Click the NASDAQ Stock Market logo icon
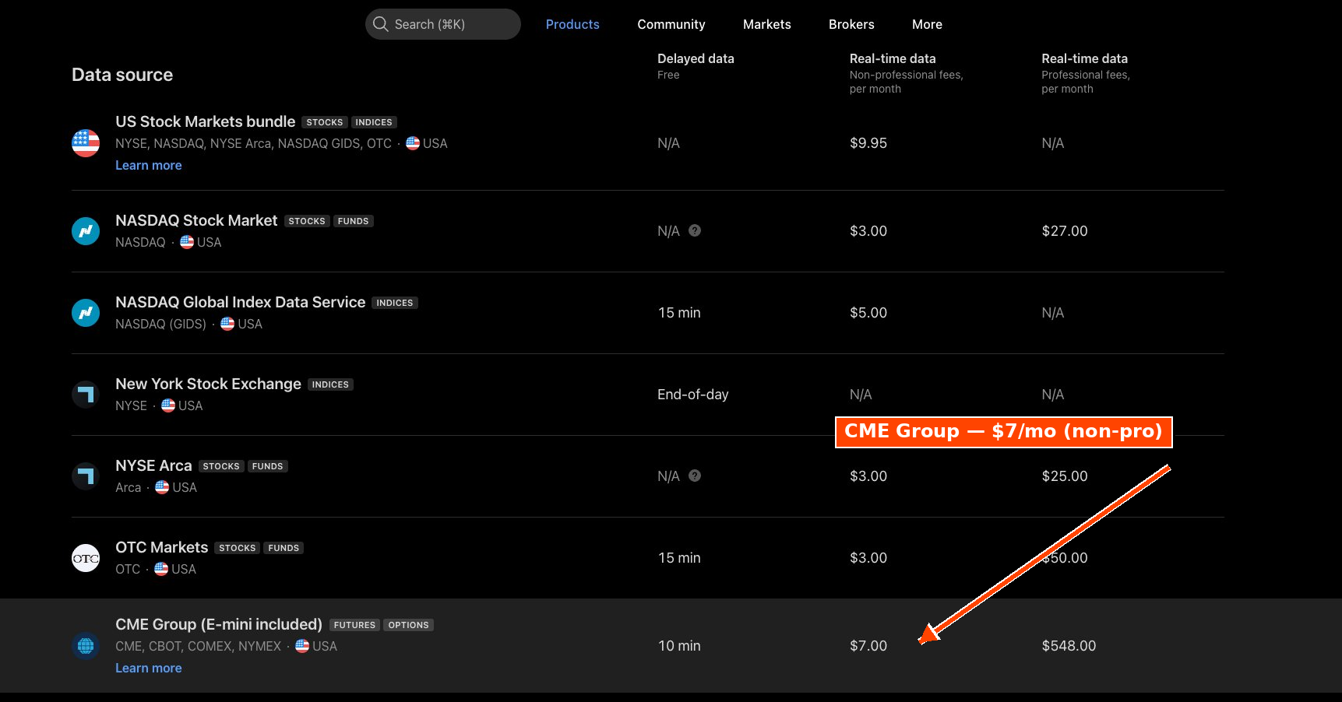This screenshot has height=702, width=1342. point(86,231)
